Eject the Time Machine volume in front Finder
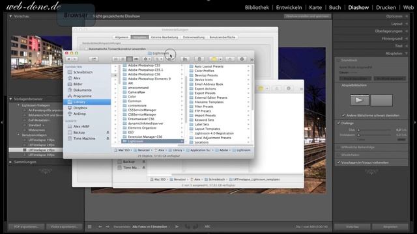Screen dimensions: 417x234 coord(108,138)
